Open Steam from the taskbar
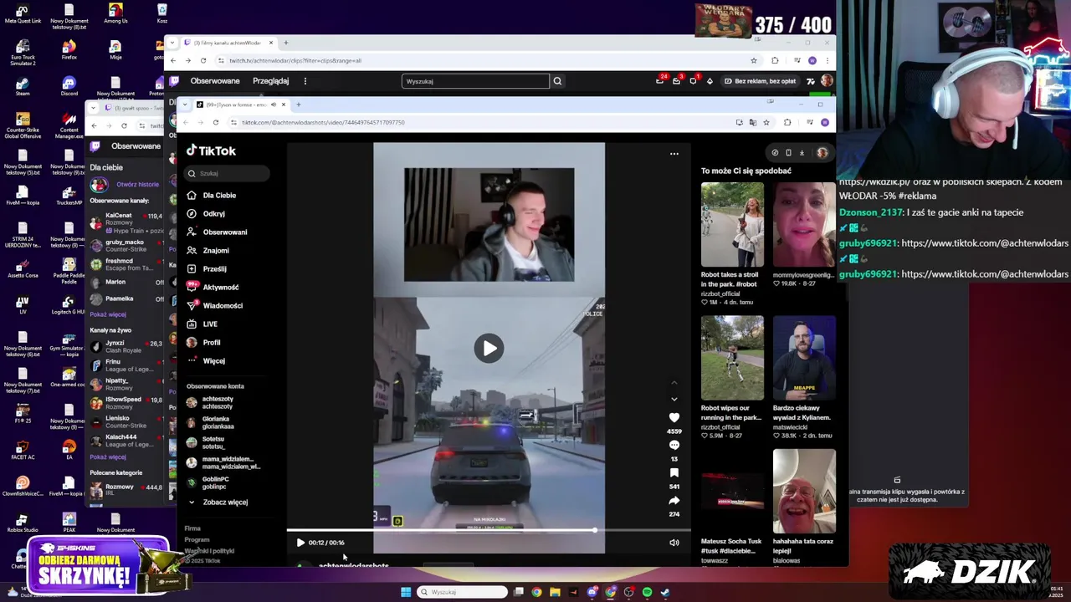The width and height of the screenshot is (1071, 602). [665, 592]
